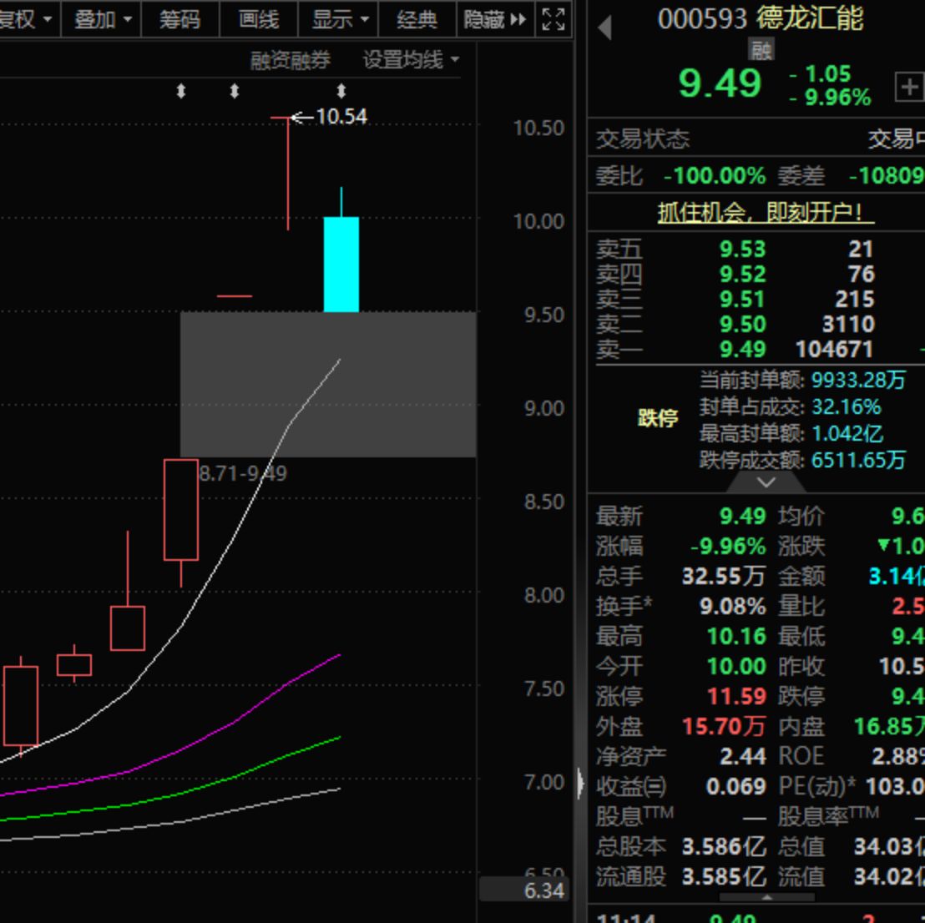Open the 抓住机会,即刻开户 link

pos(766,212)
